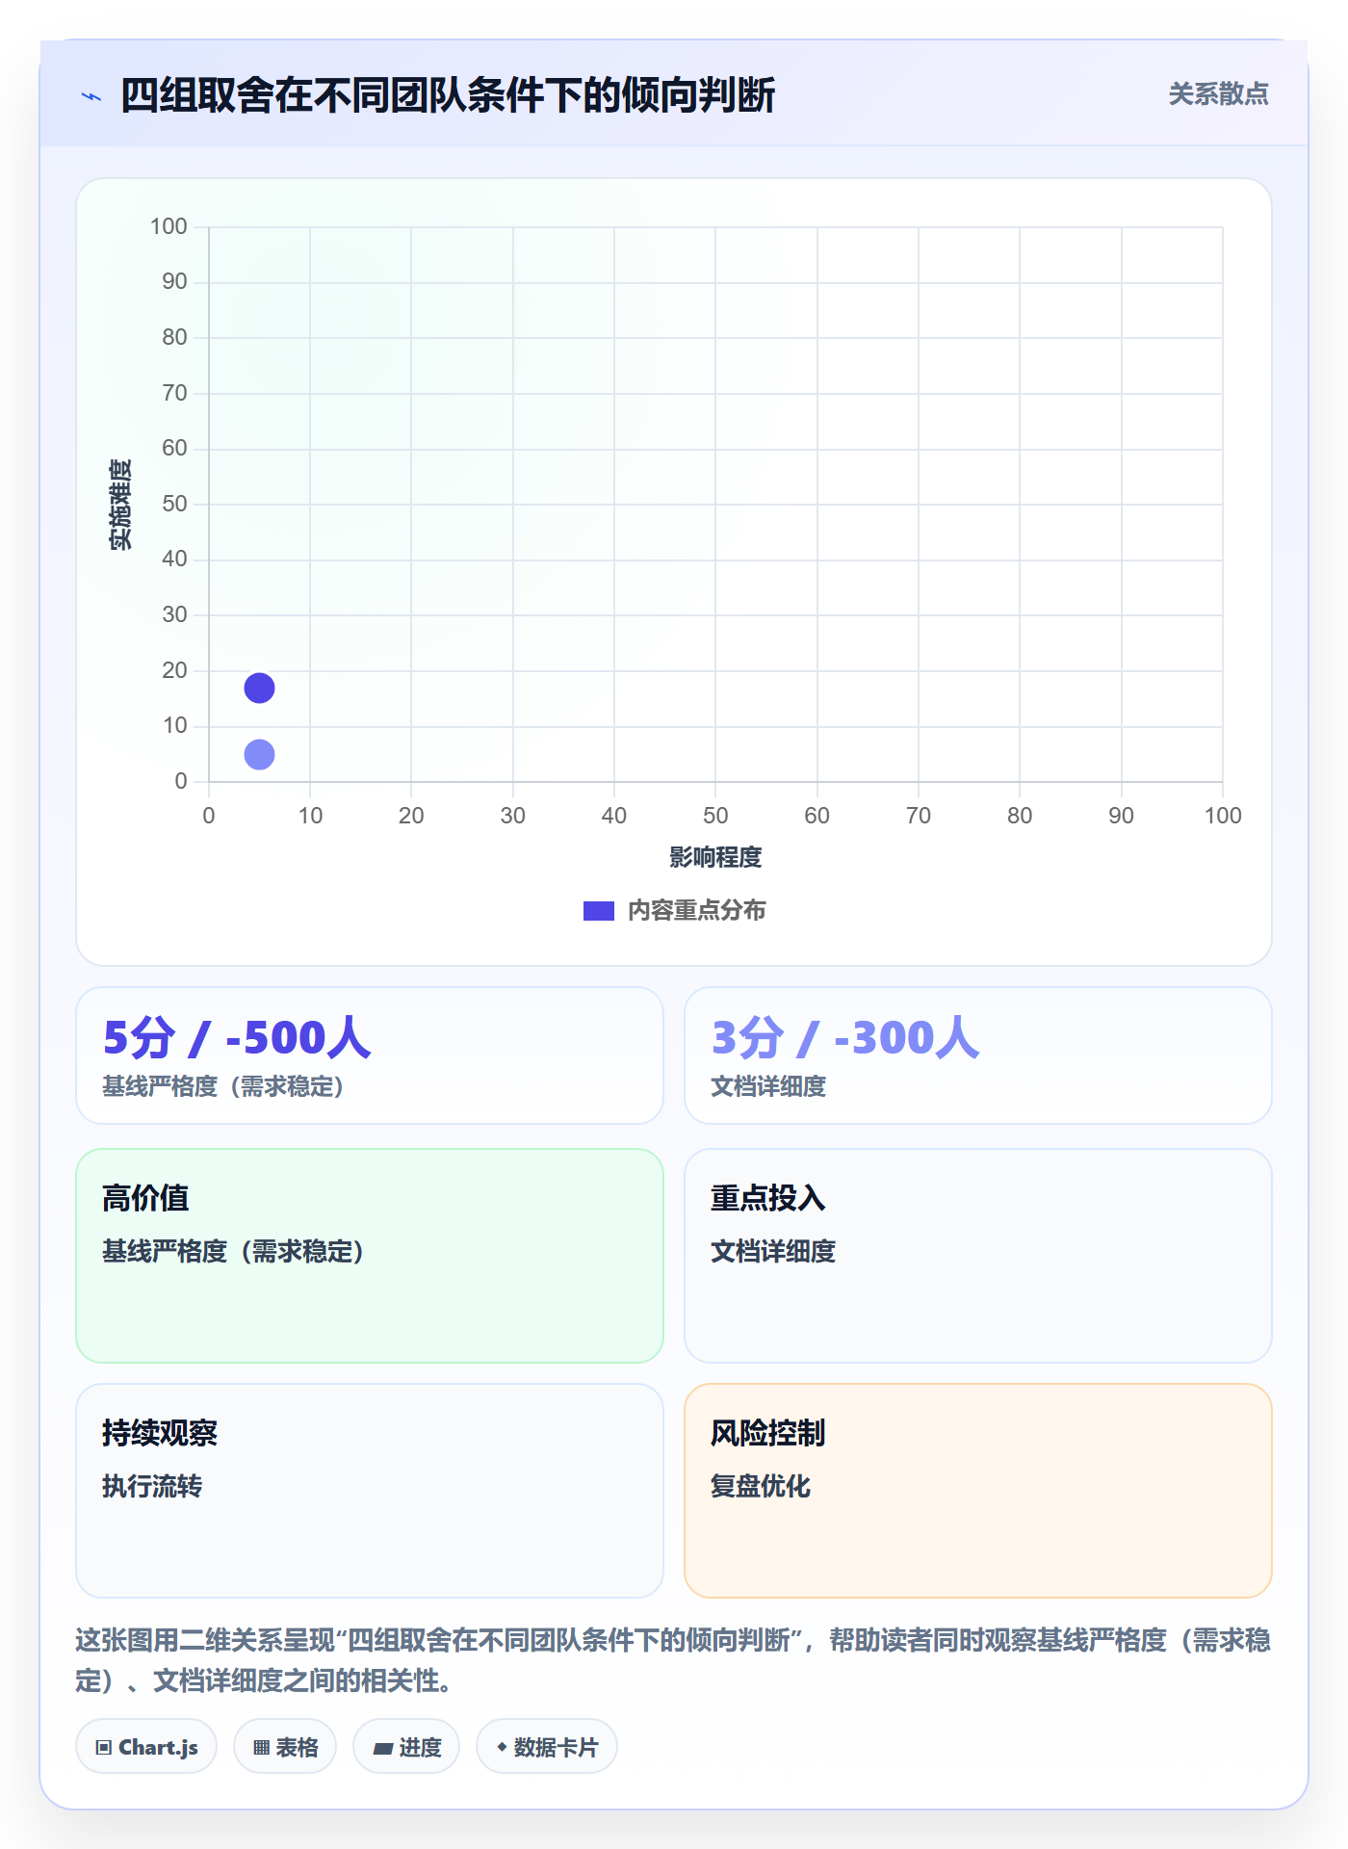
Task: Click the 影响程度 x-axis title
Action: pyautogui.click(x=715, y=857)
